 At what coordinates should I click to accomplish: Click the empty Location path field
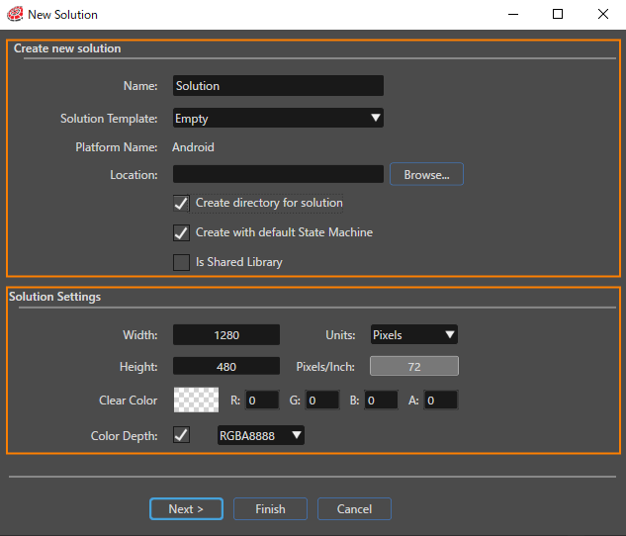tap(278, 174)
